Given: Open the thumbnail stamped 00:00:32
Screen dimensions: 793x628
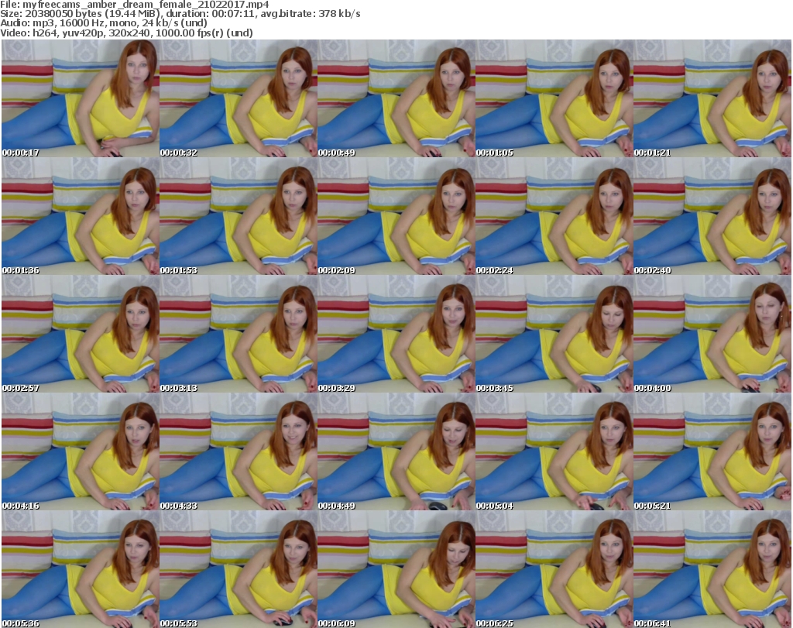Looking at the screenshot, I should (x=239, y=98).
